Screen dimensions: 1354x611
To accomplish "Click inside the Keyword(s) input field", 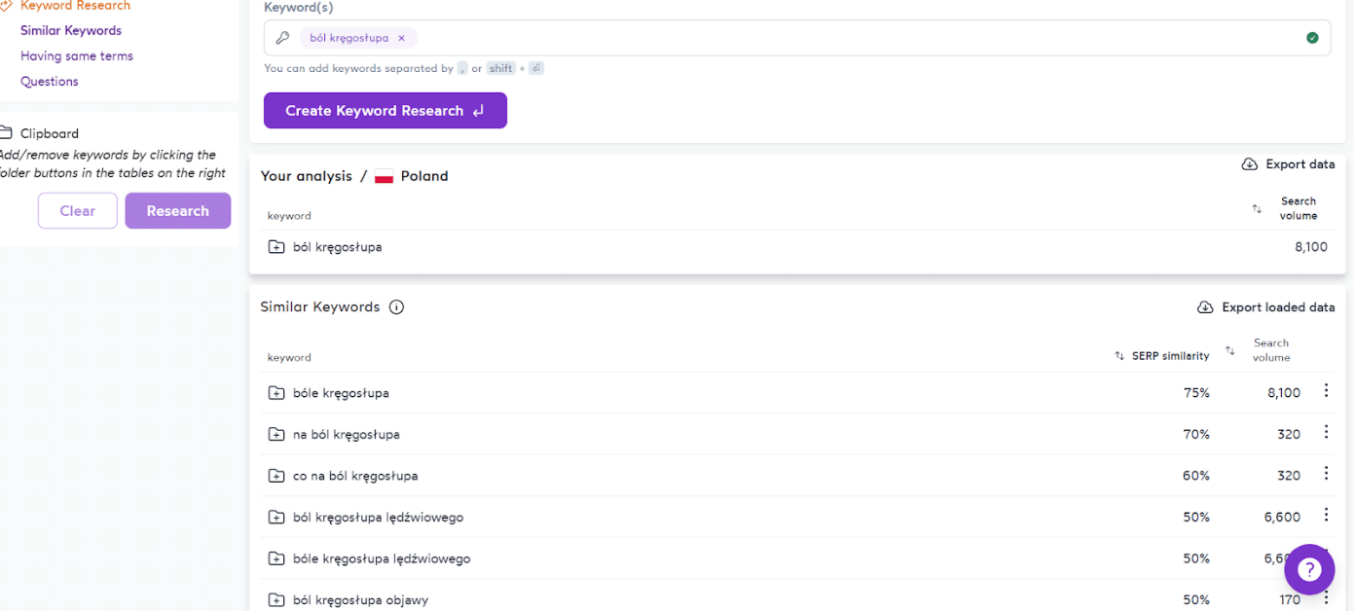I will [x=797, y=38].
